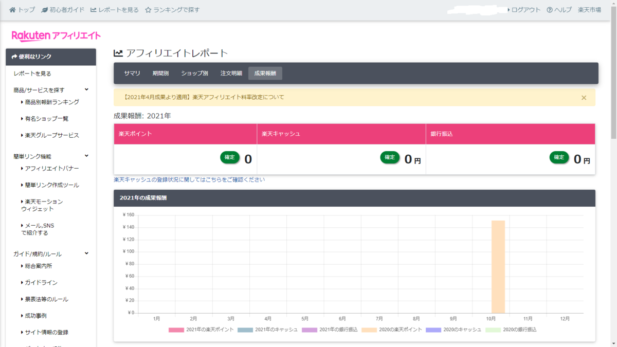Open the 注文明細 tab
The image size is (617, 347).
(x=231, y=73)
